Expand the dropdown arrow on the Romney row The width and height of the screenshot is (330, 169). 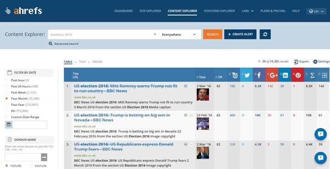point(191,86)
